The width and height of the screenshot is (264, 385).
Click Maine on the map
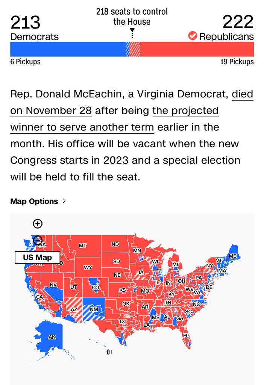point(233,256)
